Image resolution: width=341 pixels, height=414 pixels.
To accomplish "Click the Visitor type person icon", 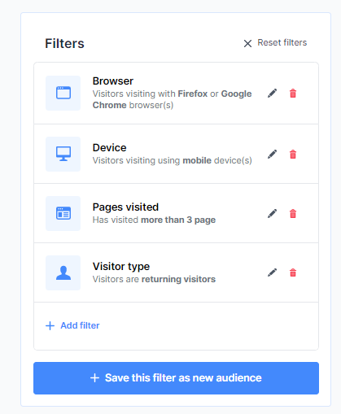I will [x=63, y=272].
